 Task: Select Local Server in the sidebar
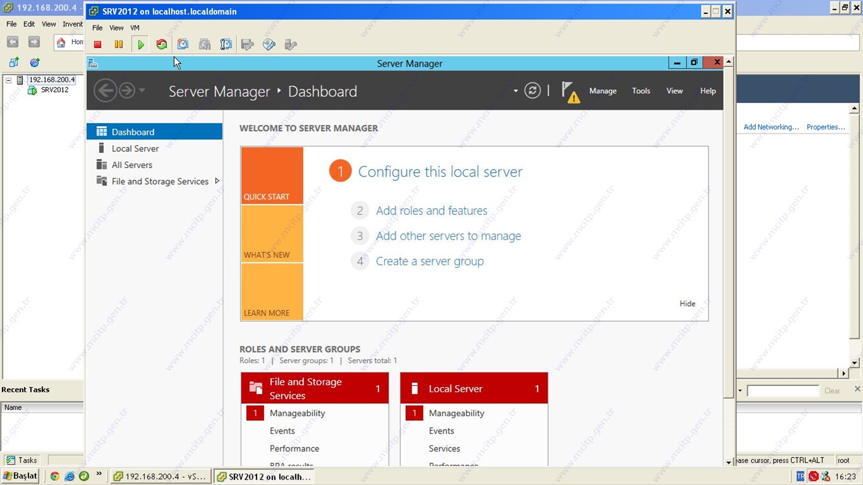154,148
